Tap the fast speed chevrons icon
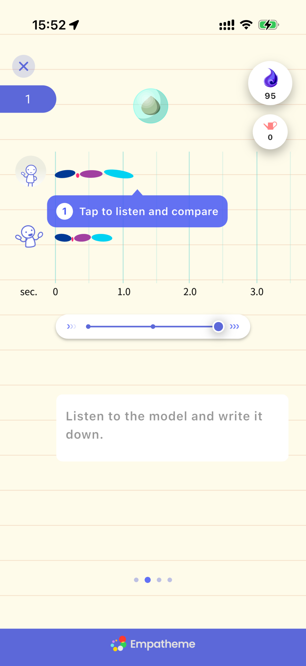 tap(234, 326)
